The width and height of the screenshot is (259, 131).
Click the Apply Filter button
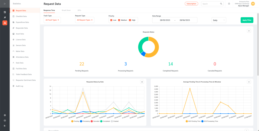point(247,20)
